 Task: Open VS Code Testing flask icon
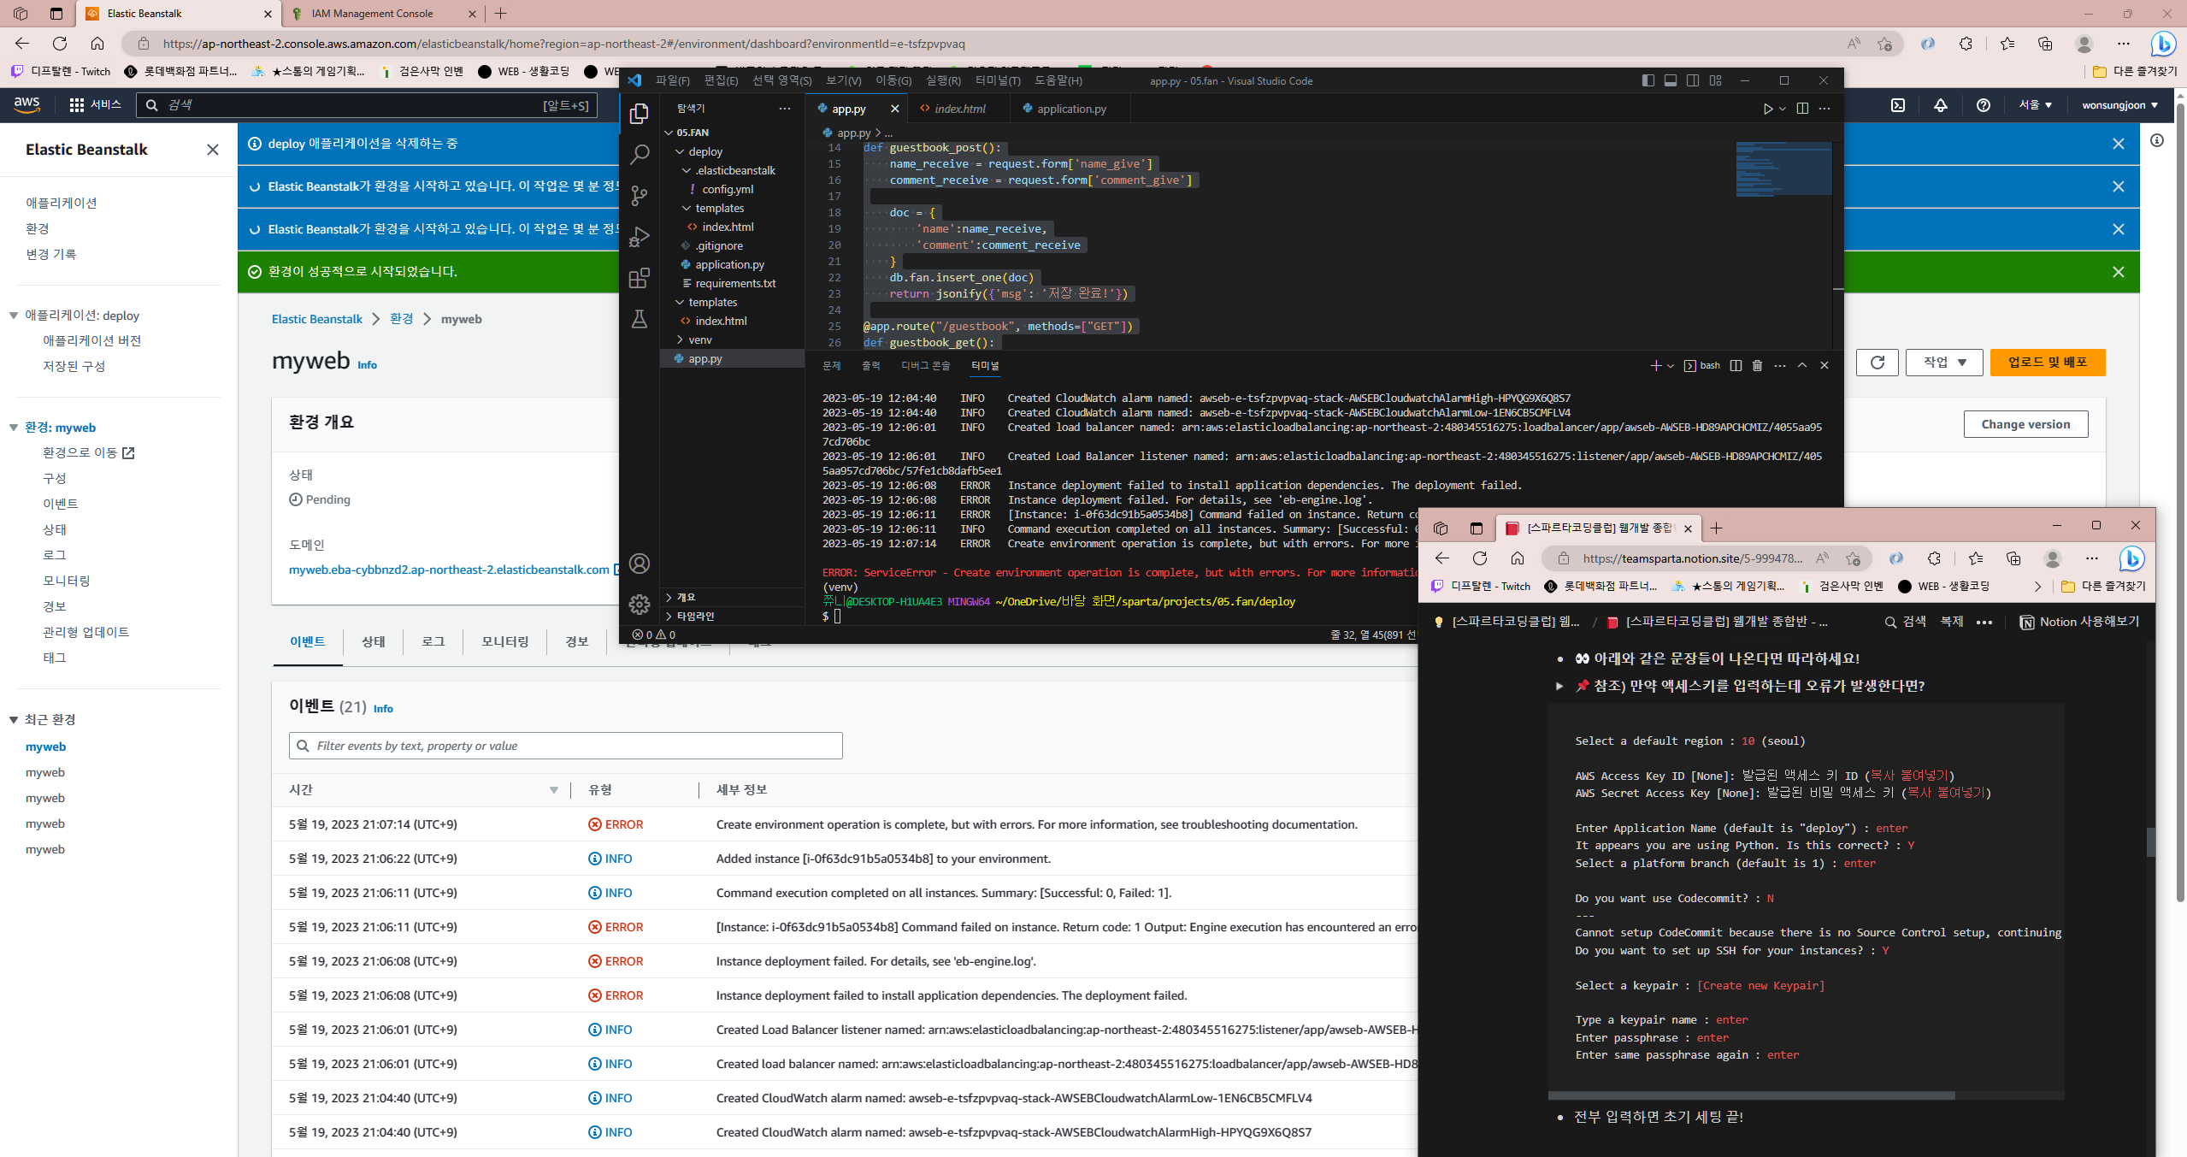point(639,319)
